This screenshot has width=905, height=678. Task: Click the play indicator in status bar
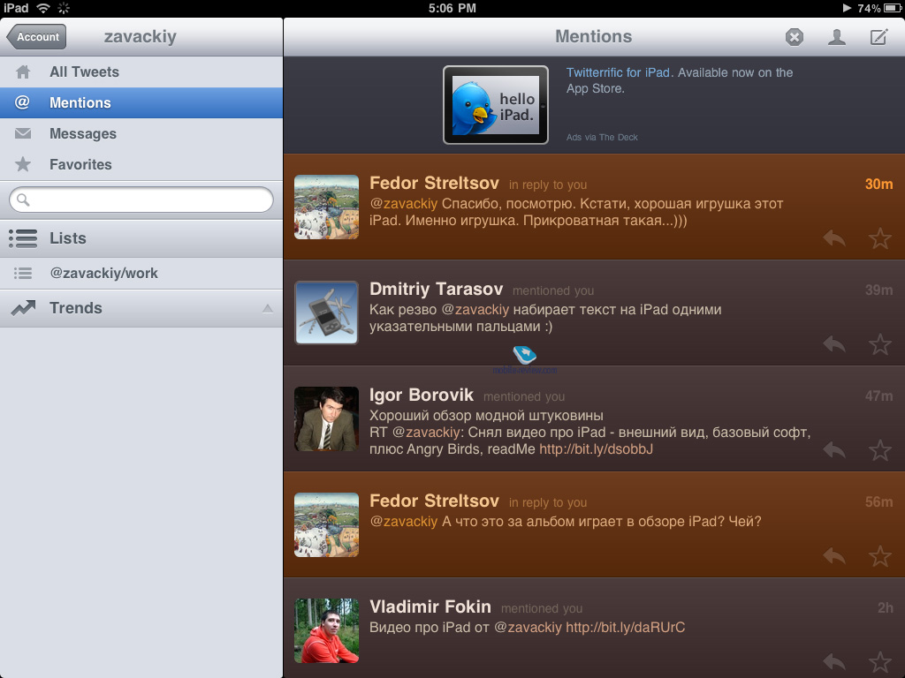tap(847, 8)
